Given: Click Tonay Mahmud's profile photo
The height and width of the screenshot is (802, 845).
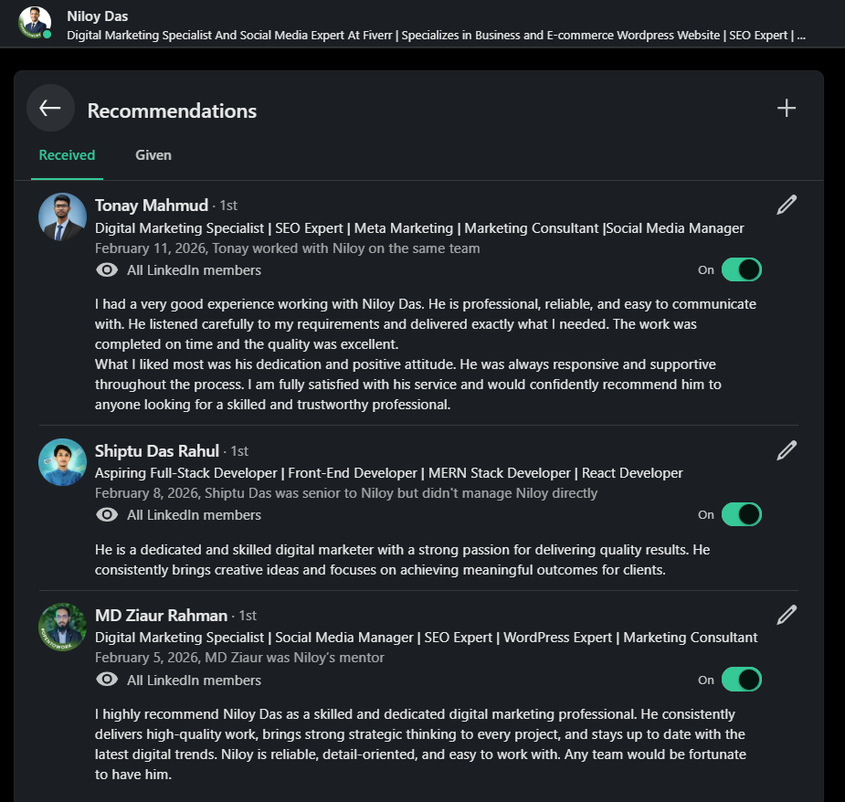Looking at the screenshot, I should coord(62,217).
